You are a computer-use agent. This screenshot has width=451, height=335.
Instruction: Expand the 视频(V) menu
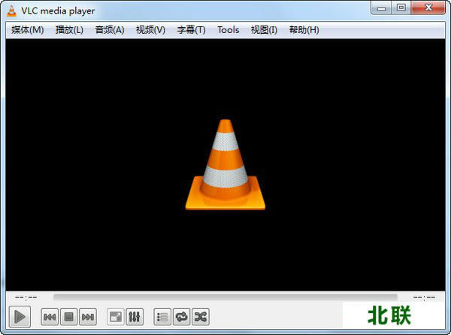point(150,30)
